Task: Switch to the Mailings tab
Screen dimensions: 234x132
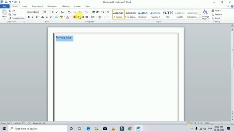Action: [x=66, y=7]
